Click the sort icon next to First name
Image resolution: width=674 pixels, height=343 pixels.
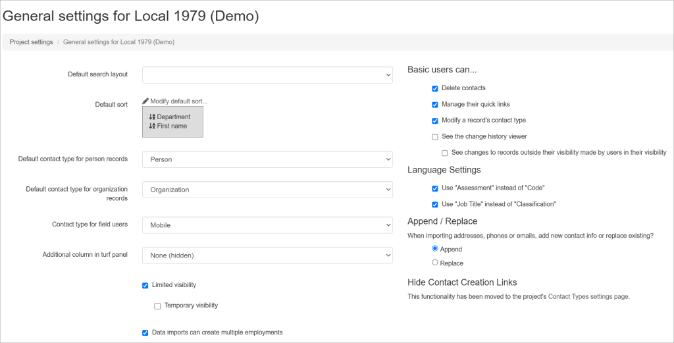pyautogui.click(x=152, y=126)
